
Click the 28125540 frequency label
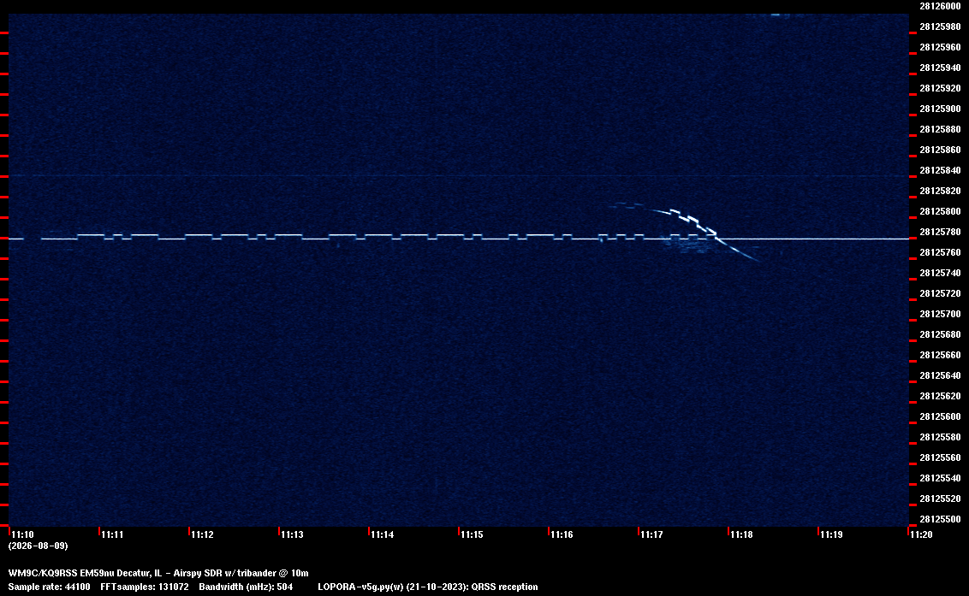(940, 478)
